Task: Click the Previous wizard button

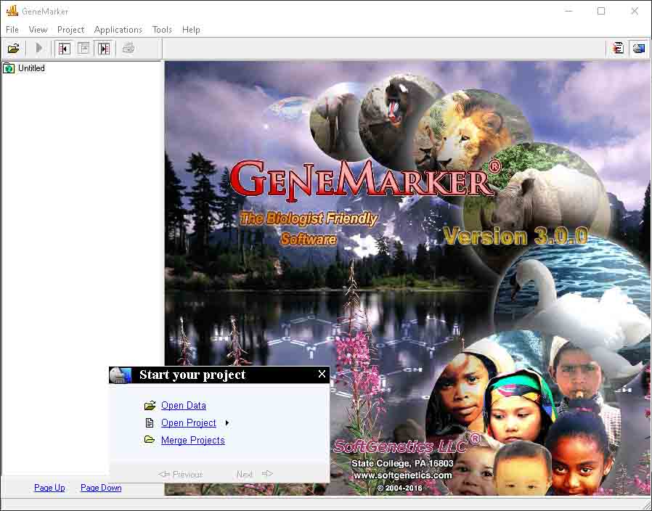Action: point(181,474)
